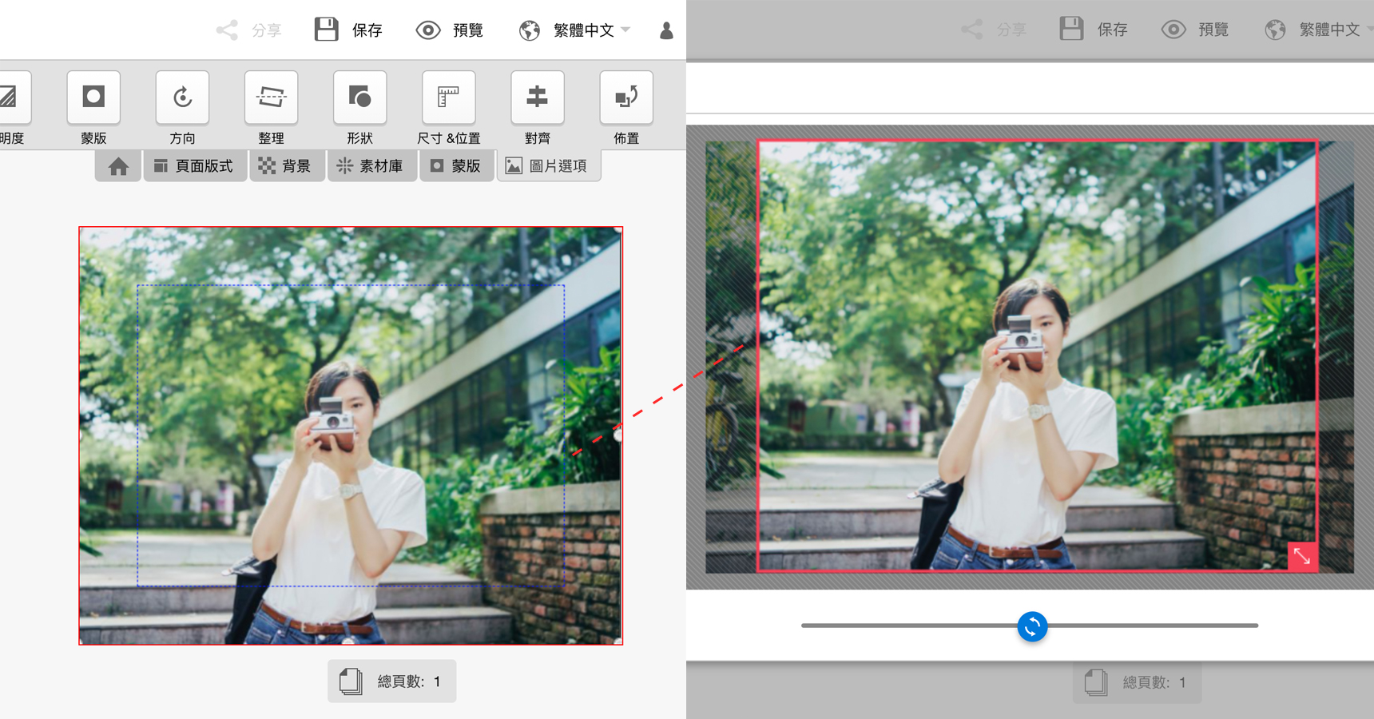1374x719 pixels.
Task: Click the 保存 save button
Action: coord(349,30)
